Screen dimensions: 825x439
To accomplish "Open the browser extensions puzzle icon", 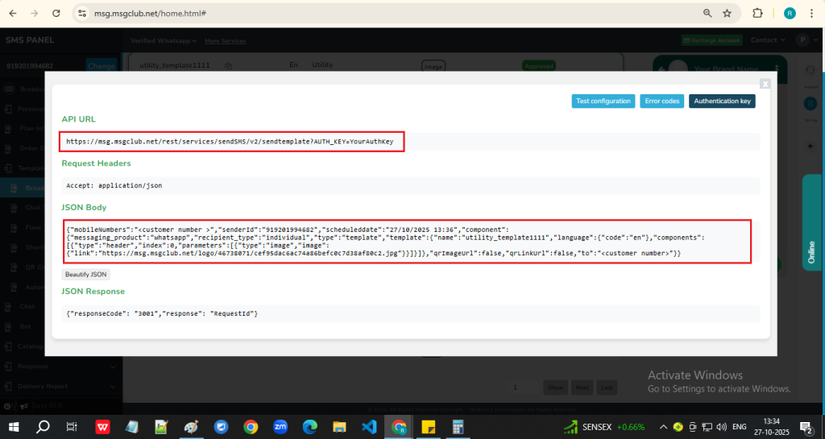I will point(757,14).
